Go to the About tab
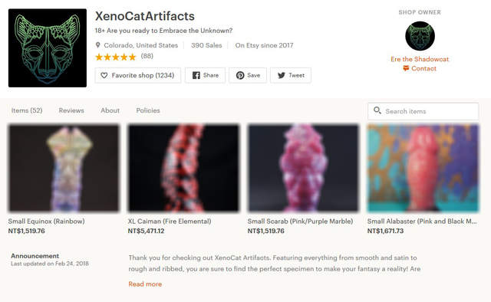 (x=110, y=110)
